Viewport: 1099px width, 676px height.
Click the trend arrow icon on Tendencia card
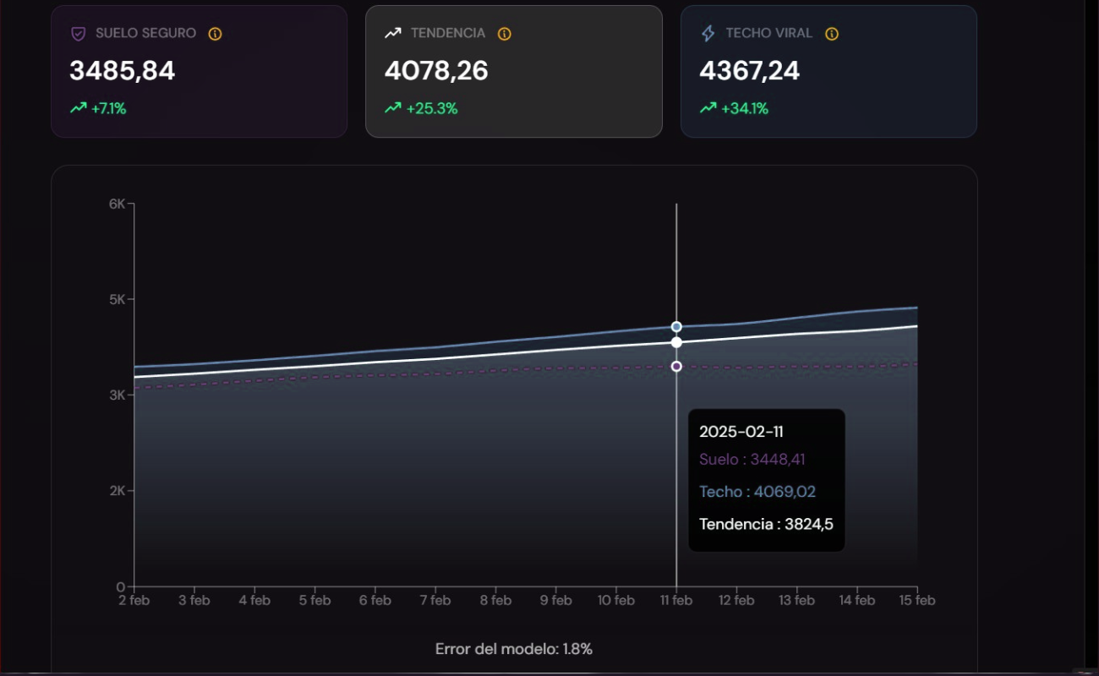392,33
